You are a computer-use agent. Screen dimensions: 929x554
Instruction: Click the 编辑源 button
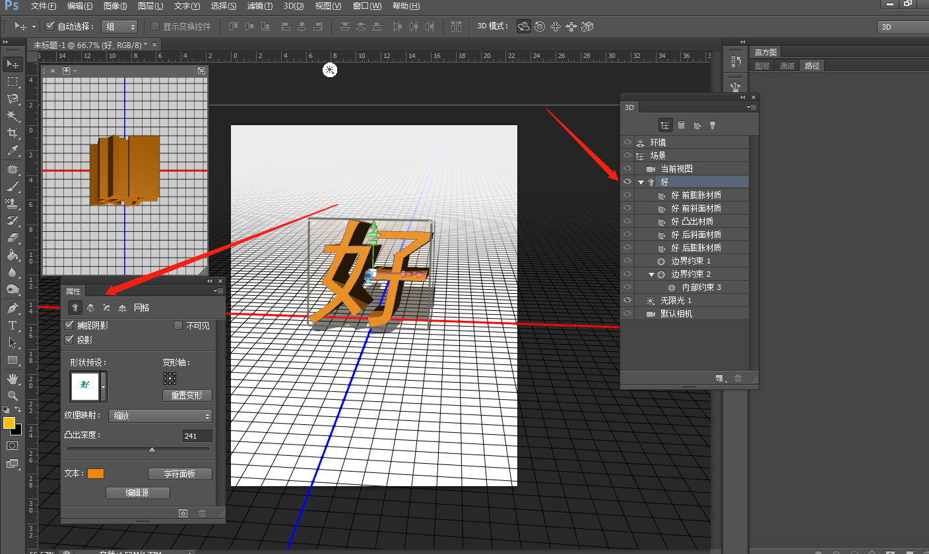tap(137, 493)
